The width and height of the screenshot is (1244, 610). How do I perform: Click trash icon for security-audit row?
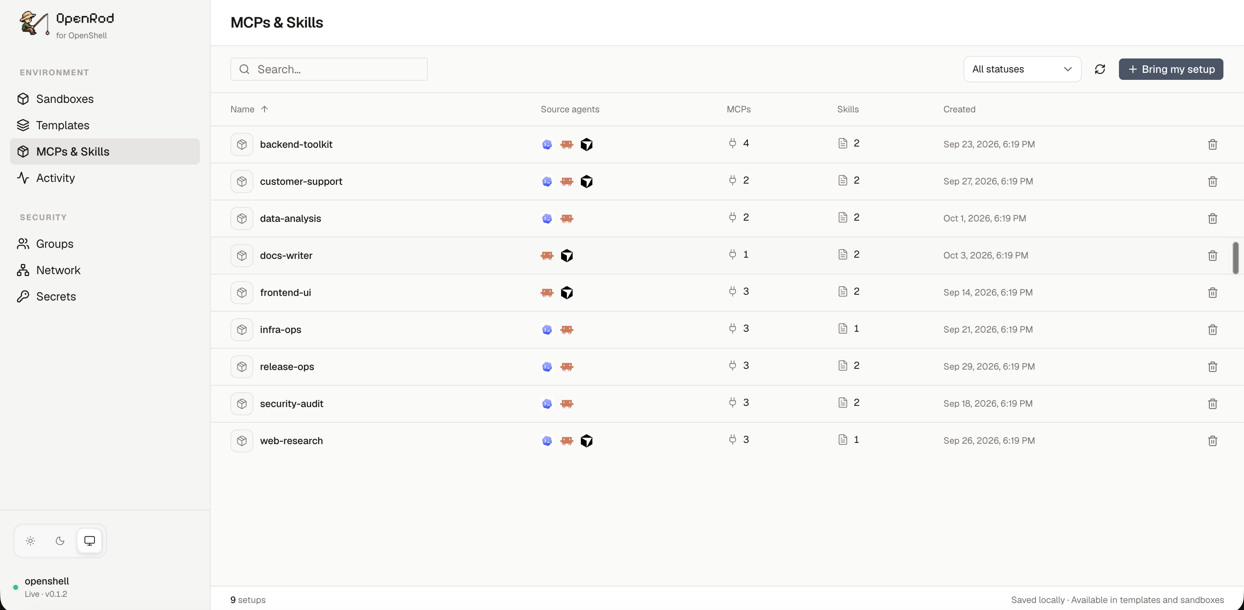point(1212,404)
